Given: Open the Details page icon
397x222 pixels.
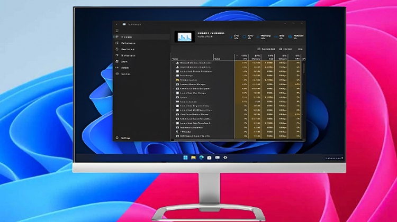Looking at the screenshot, I should click(x=117, y=68).
